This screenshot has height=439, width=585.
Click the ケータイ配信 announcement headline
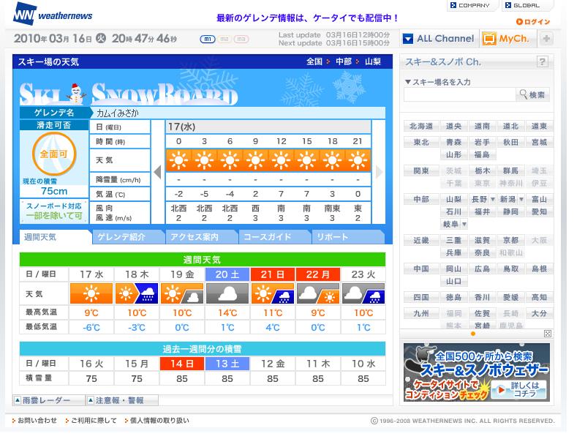point(308,18)
